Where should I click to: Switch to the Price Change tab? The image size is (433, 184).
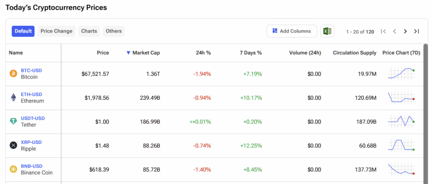pyautogui.click(x=56, y=31)
